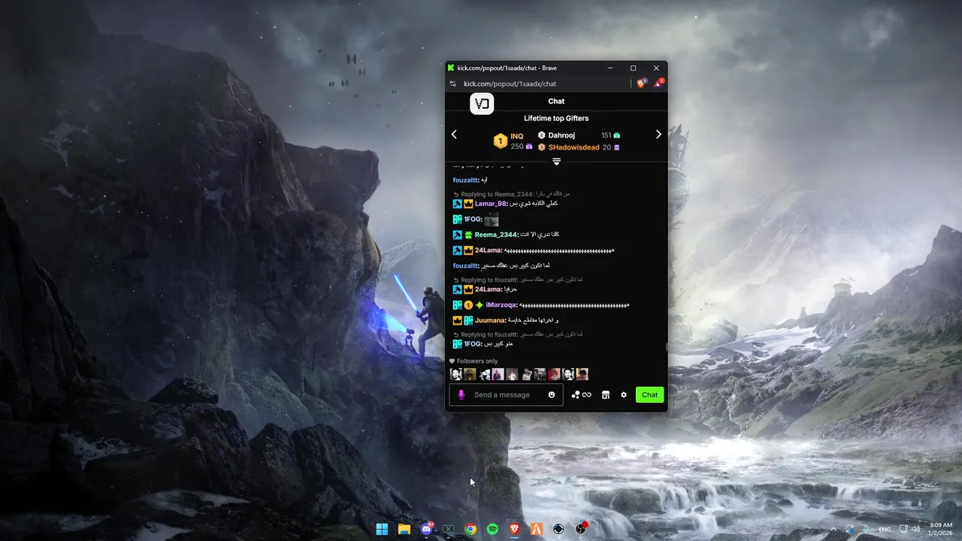Image resolution: width=962 pixels, height=541 pixels.
Task: Open the emoji picker smiley
Action: tap(552, 394)
